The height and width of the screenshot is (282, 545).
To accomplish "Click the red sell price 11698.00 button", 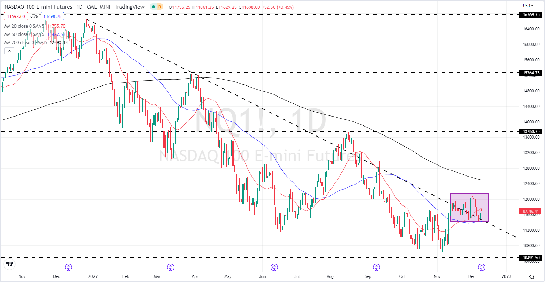I will click(16, 16).
